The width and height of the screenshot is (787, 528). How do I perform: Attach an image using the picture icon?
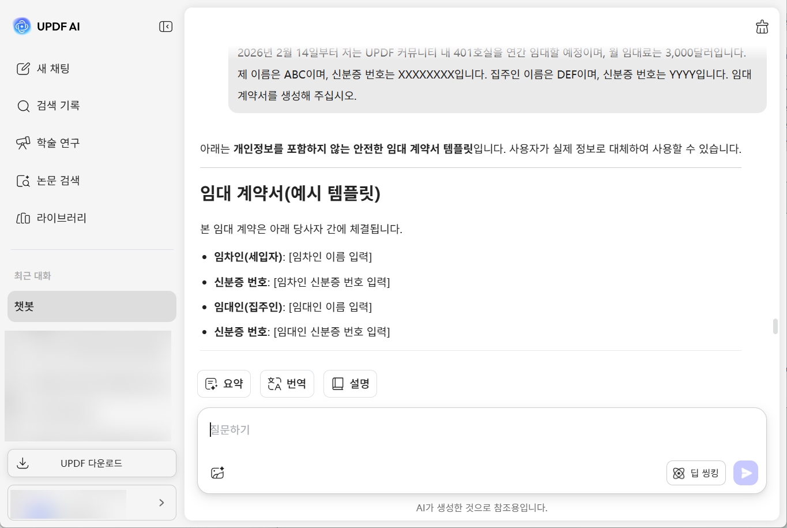(217, 473)
